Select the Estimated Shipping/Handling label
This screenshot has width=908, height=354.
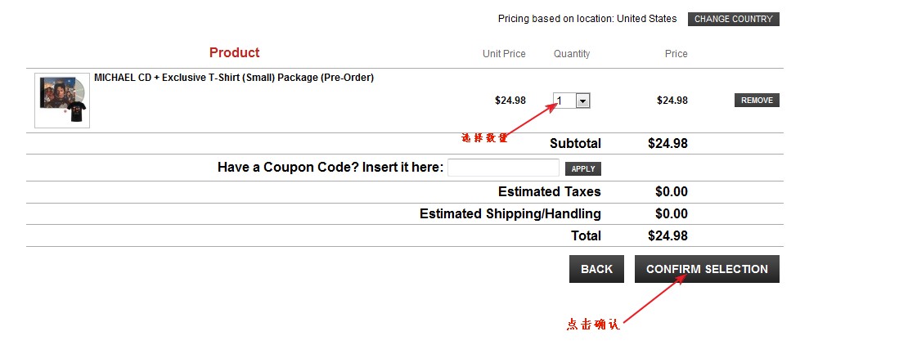tap(510, 214)
